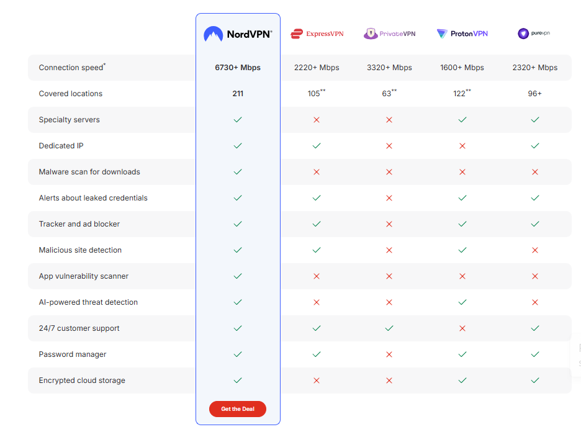Click PureVPN's 96+ covered locations value

535,93
